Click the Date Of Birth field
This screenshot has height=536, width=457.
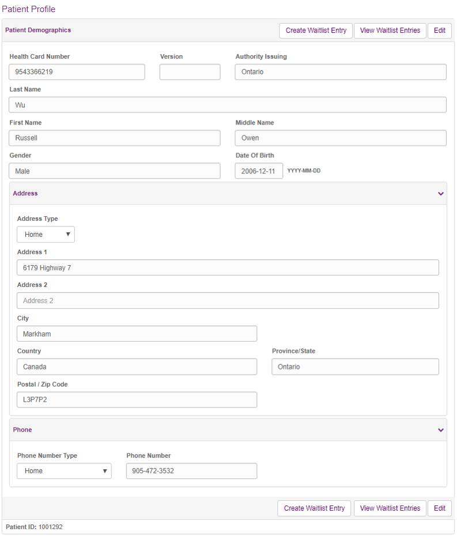point(259,171)
